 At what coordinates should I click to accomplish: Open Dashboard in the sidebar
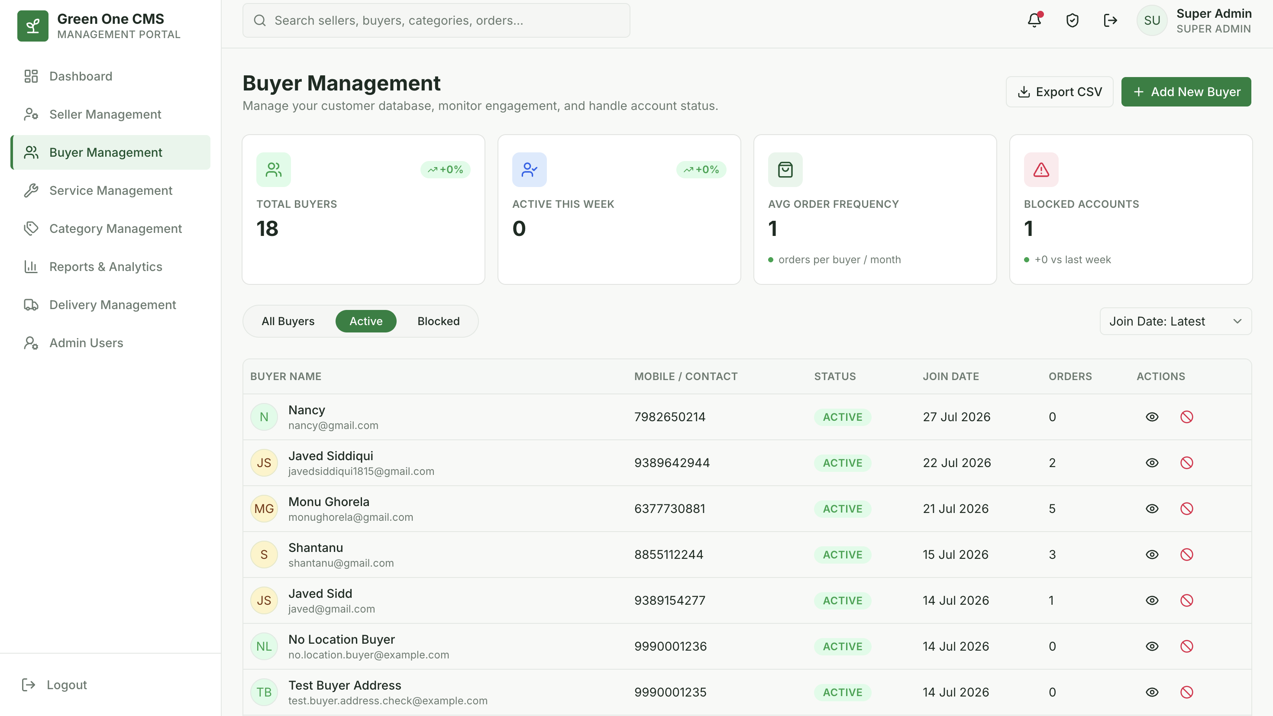pos(111,76)
